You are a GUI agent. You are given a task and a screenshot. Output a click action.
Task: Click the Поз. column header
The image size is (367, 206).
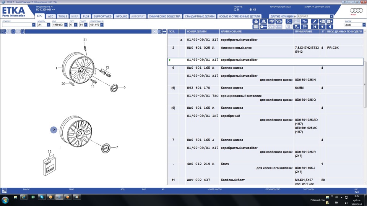173,31
